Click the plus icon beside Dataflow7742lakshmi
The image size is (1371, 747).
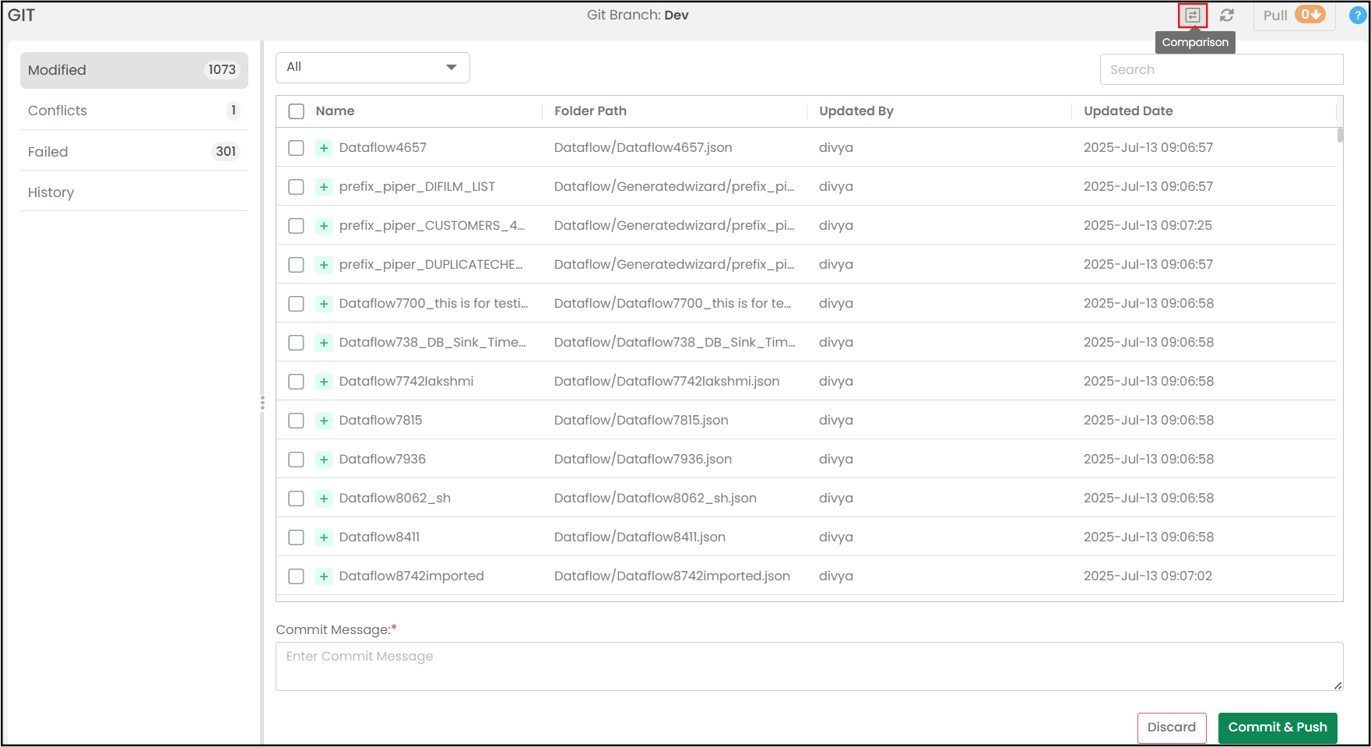(x=324, y=382)
